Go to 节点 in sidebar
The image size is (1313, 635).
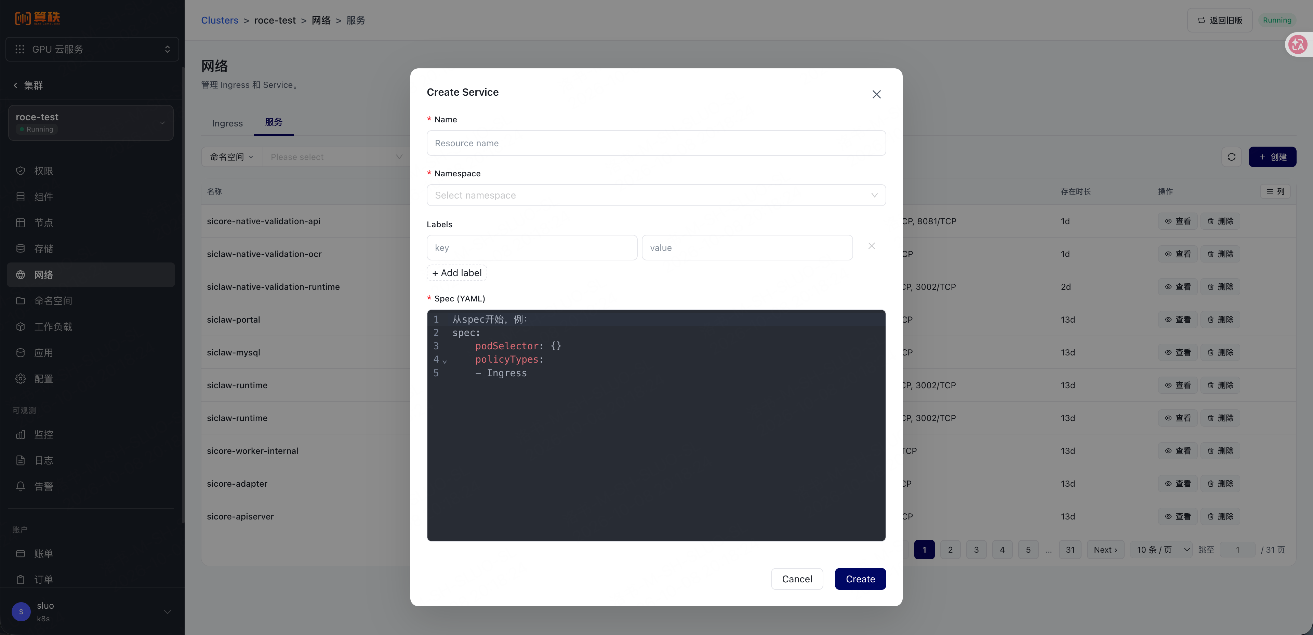pyautogui.click(x=91, y=223)
